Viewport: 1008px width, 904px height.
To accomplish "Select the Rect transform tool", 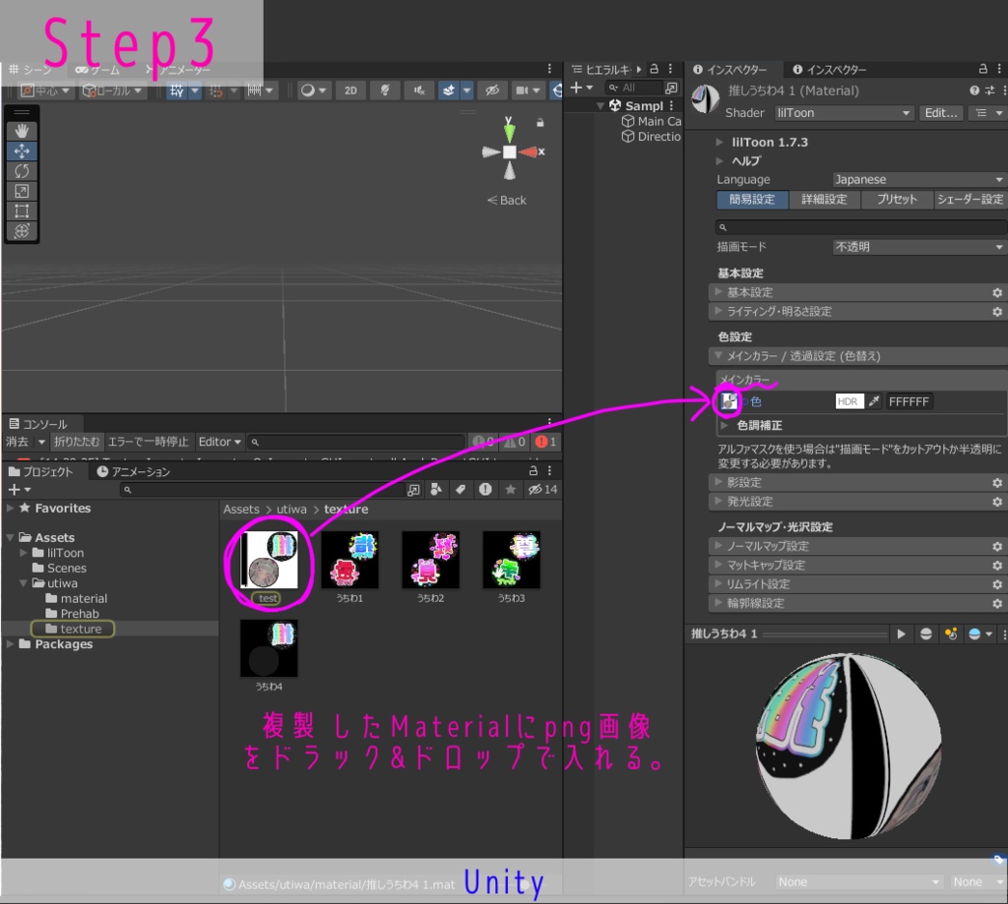I will (x=22, y=211).
